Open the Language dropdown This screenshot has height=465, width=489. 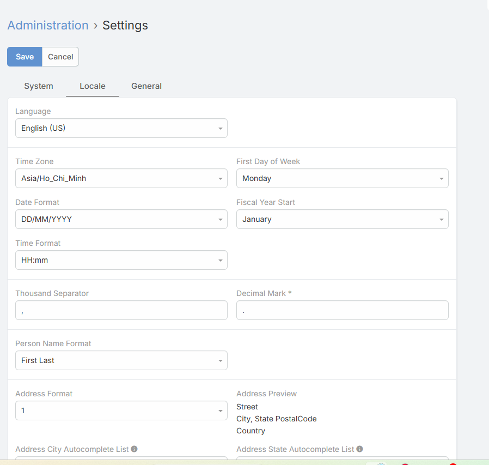(121, 129)
